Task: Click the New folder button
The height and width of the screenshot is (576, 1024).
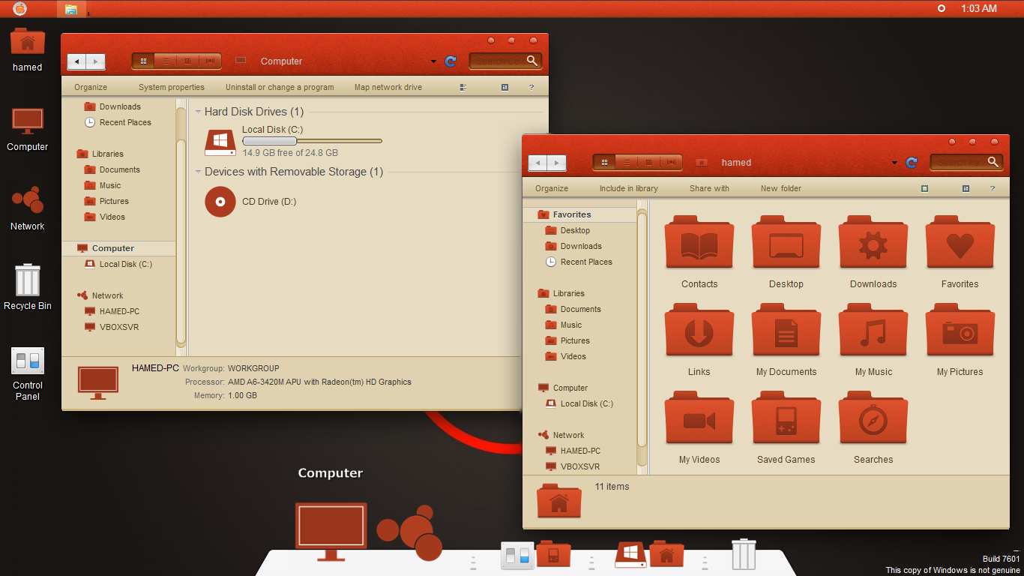Action: pyautogui.click(x=780, y=189)
